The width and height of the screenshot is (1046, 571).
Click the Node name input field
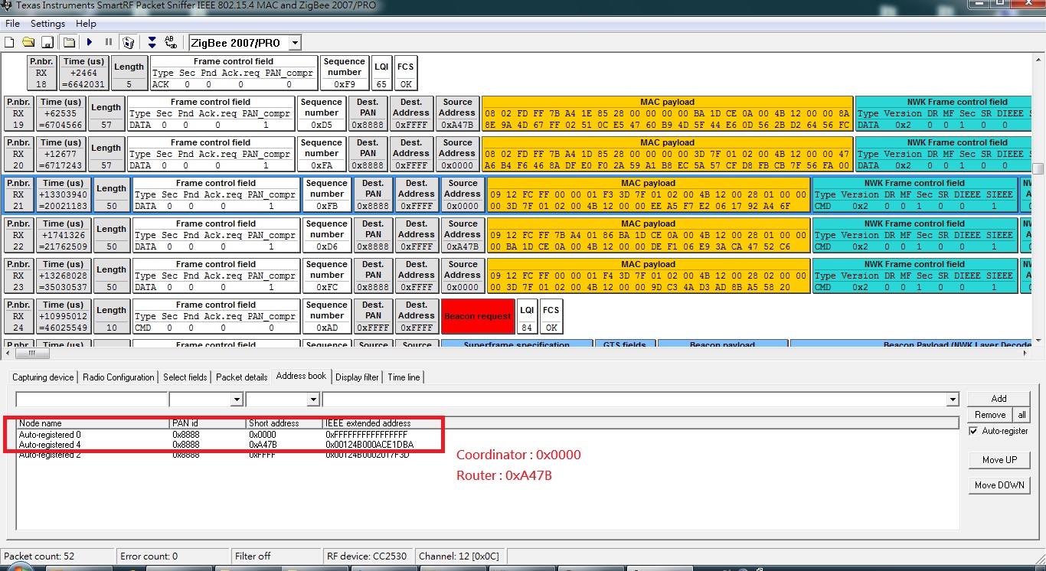click(x=91, y=400)
